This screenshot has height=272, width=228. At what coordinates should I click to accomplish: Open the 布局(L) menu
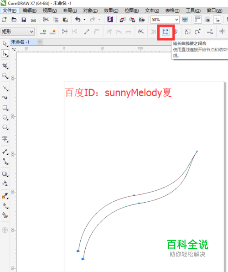(70, 10)
